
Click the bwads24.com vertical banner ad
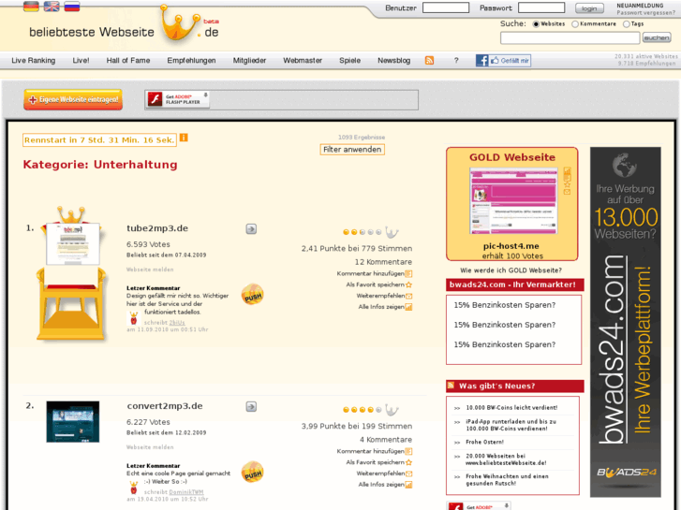coord(626,322)
